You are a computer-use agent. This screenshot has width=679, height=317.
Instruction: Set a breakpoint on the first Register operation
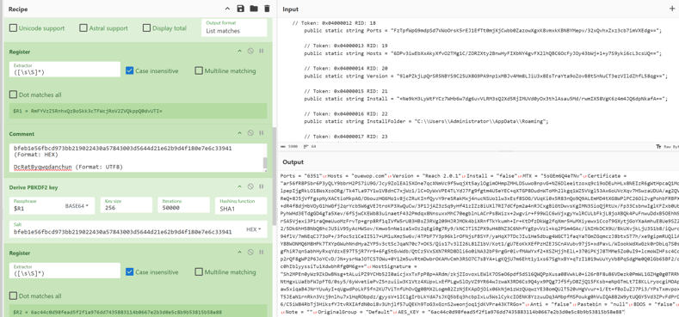tap(262, 51)
